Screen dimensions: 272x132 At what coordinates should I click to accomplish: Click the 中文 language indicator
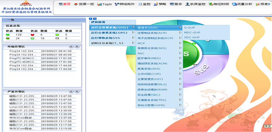[268, 126]
